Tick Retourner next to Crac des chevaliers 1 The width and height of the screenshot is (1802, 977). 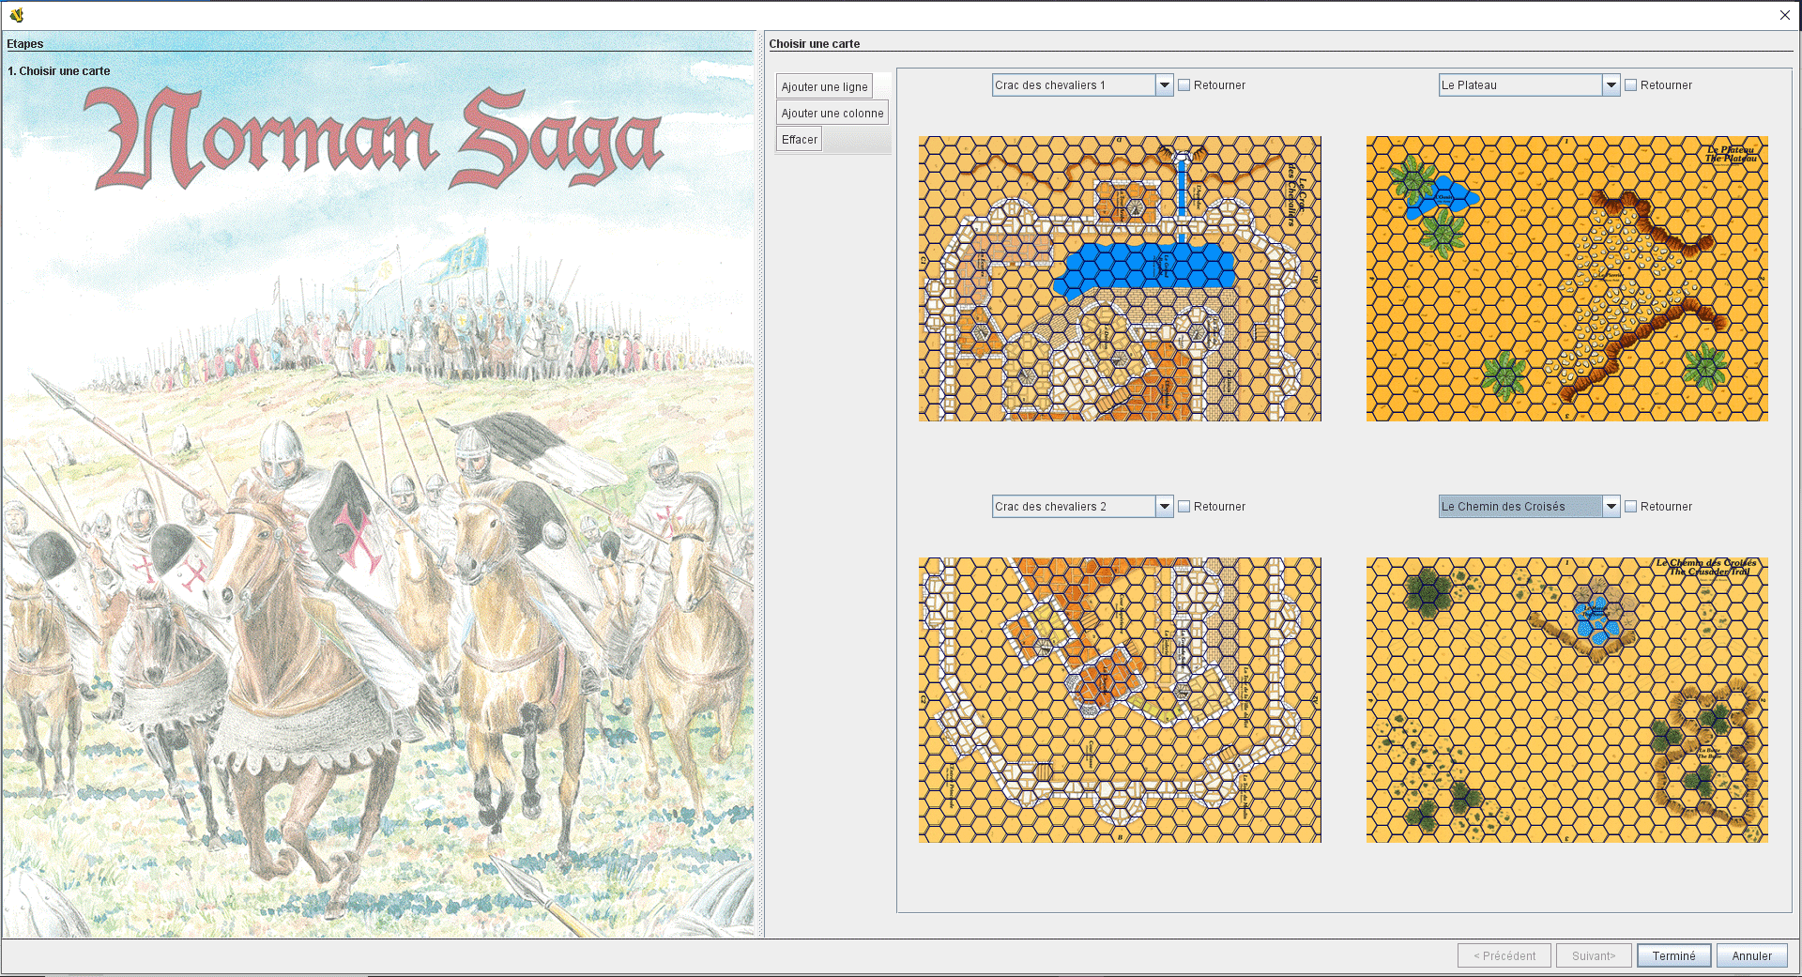coord(1184,84)
